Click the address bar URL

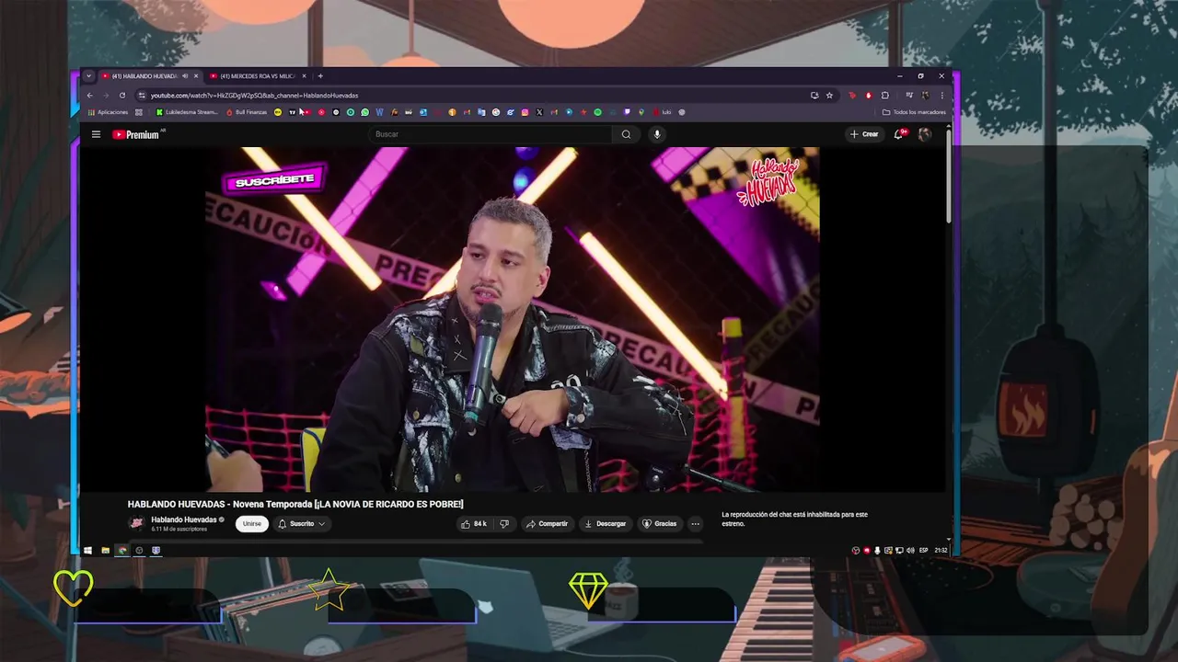[x=255, y=95]
